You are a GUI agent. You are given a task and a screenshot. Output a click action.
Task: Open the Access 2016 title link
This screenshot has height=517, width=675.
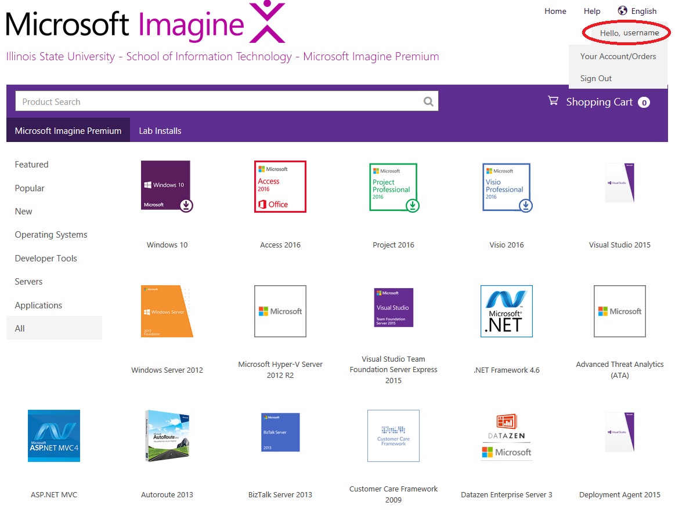click(280, 245)
